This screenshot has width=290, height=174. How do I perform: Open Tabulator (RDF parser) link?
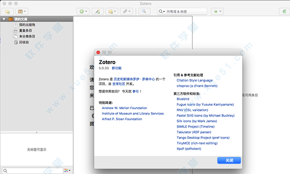[x=194, y=132]
